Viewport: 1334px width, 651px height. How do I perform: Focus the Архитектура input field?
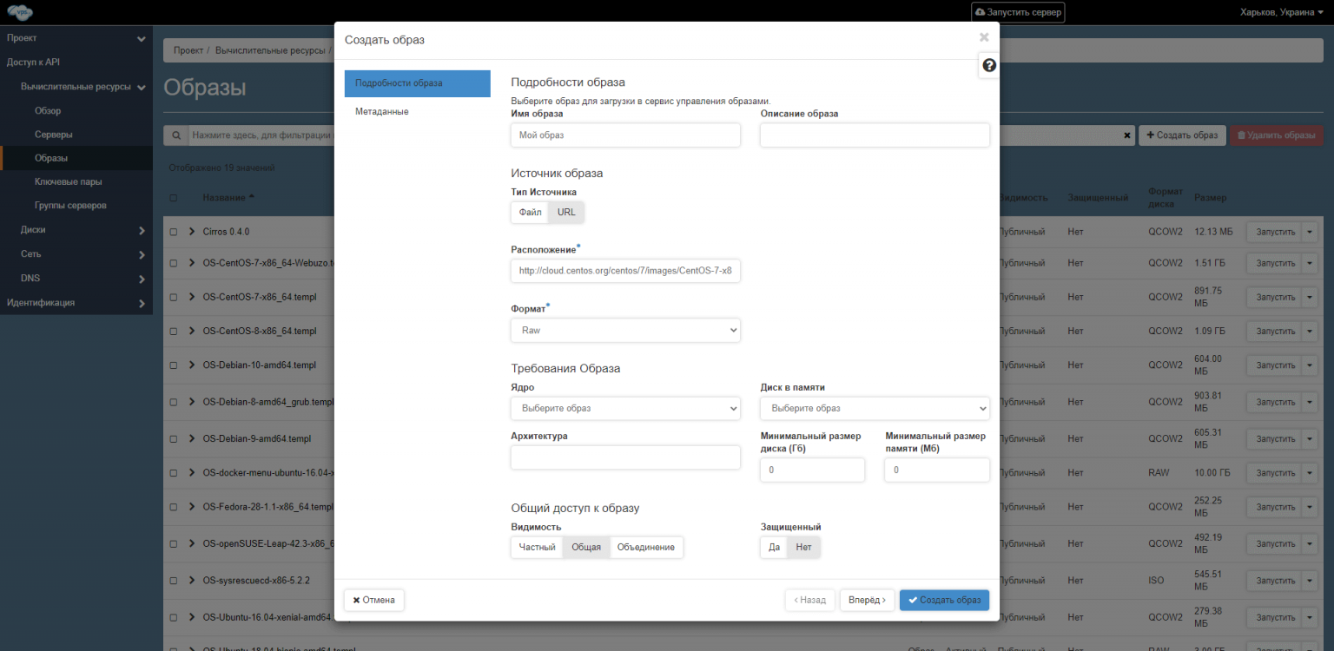625,457
